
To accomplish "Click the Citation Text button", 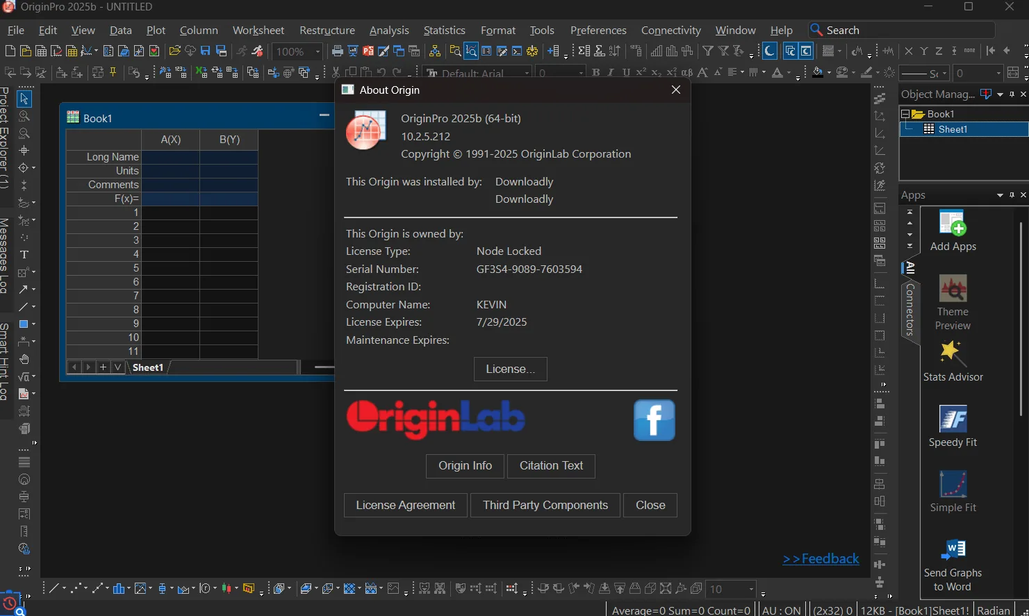I will click(x=552, y=466).
